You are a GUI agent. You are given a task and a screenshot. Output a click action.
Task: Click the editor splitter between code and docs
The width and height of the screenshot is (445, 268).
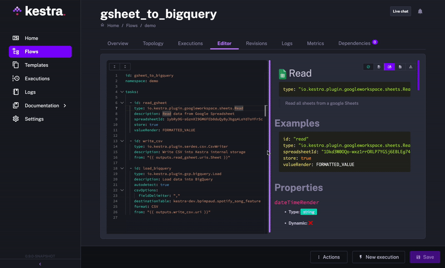[270, 146]
